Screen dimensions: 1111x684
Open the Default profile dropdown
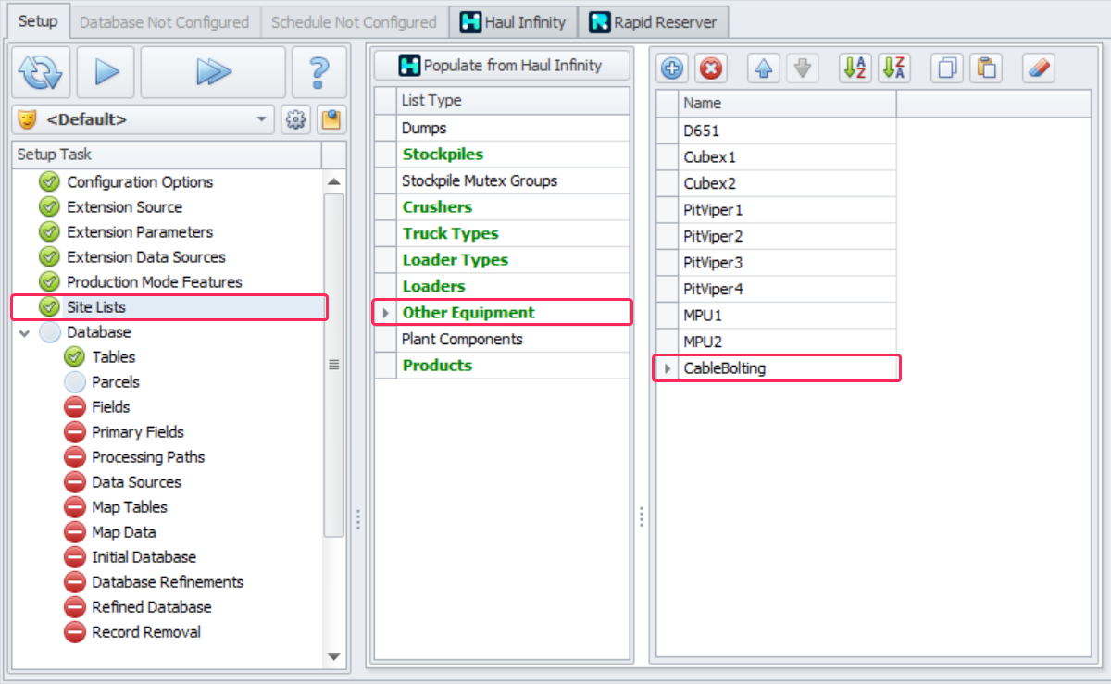pos(144,119)
